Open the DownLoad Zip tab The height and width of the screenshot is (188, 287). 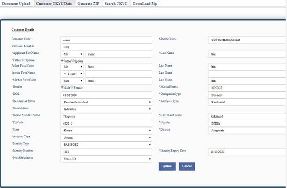[x=145, y=4]
